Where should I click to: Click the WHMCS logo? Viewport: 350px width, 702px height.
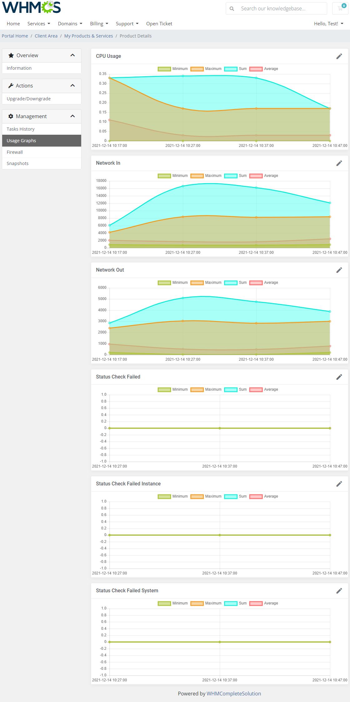pyautogui.click(x=32, y=7)
